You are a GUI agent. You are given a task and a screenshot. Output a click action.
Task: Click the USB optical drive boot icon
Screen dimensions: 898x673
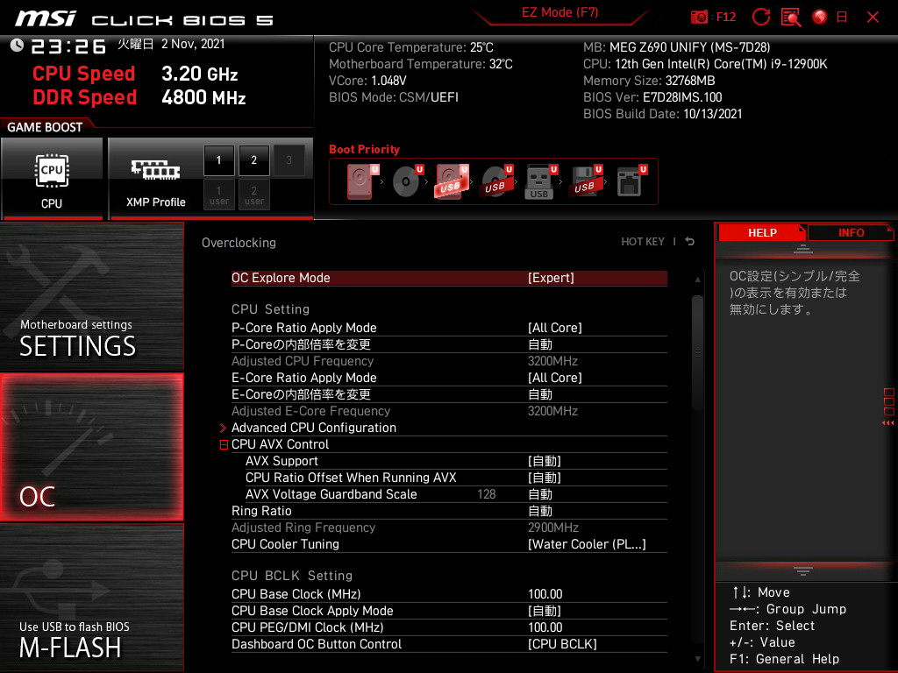[x=496, y=181]
